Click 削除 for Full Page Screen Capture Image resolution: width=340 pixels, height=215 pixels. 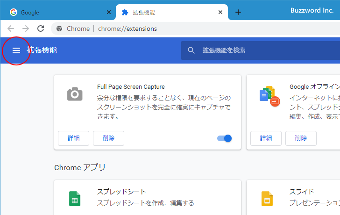pos(109,138)
